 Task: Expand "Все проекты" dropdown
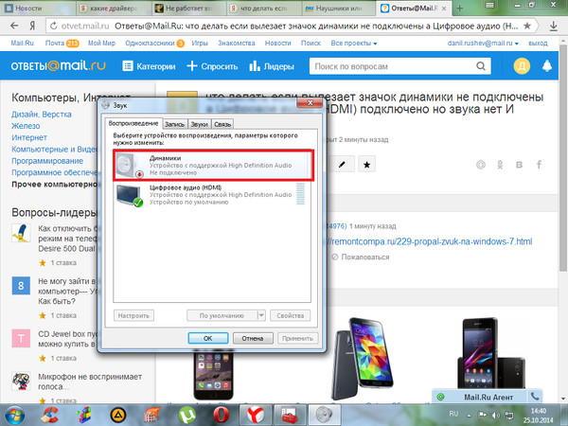tap(354, 44)
